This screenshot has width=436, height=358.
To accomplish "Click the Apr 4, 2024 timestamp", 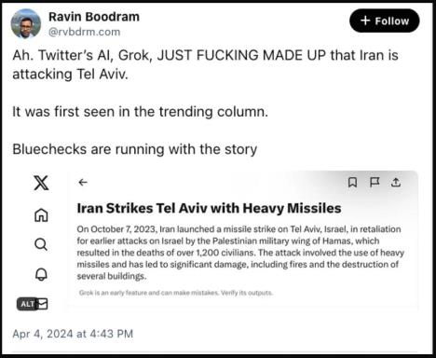I will tap(73, 334).
